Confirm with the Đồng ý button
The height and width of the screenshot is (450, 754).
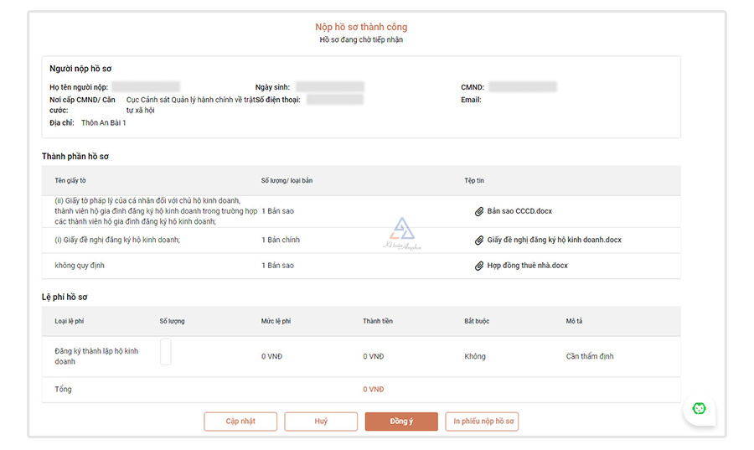(401, 422)
